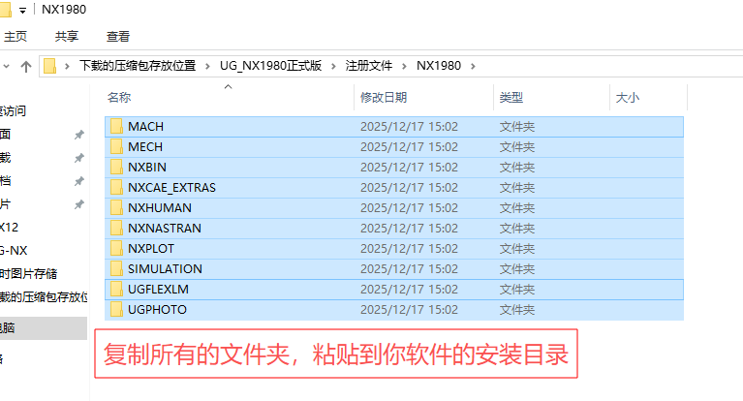Screen dimensions: 743x401
Task: Select the NXBIN folder name
Action: tap(147, 168)
